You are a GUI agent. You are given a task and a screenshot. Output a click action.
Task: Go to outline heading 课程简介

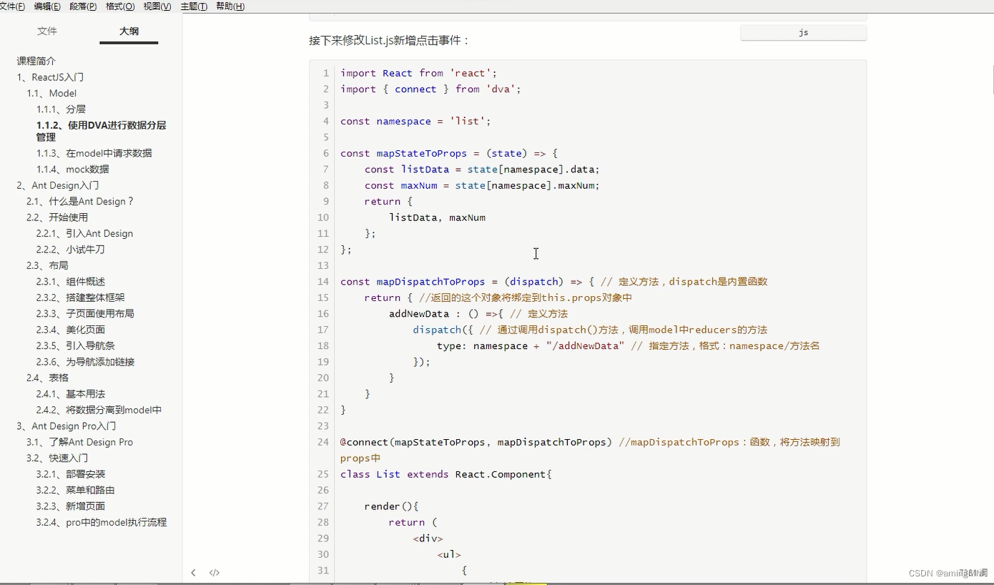36,62
